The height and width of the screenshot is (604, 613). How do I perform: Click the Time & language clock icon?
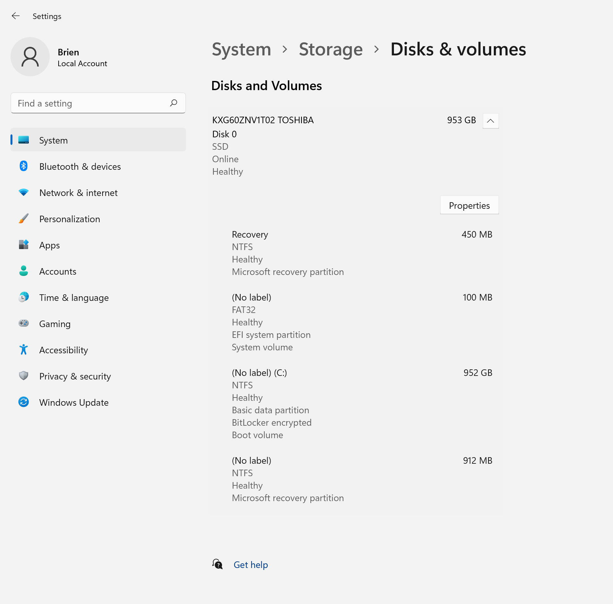(23, 298)
